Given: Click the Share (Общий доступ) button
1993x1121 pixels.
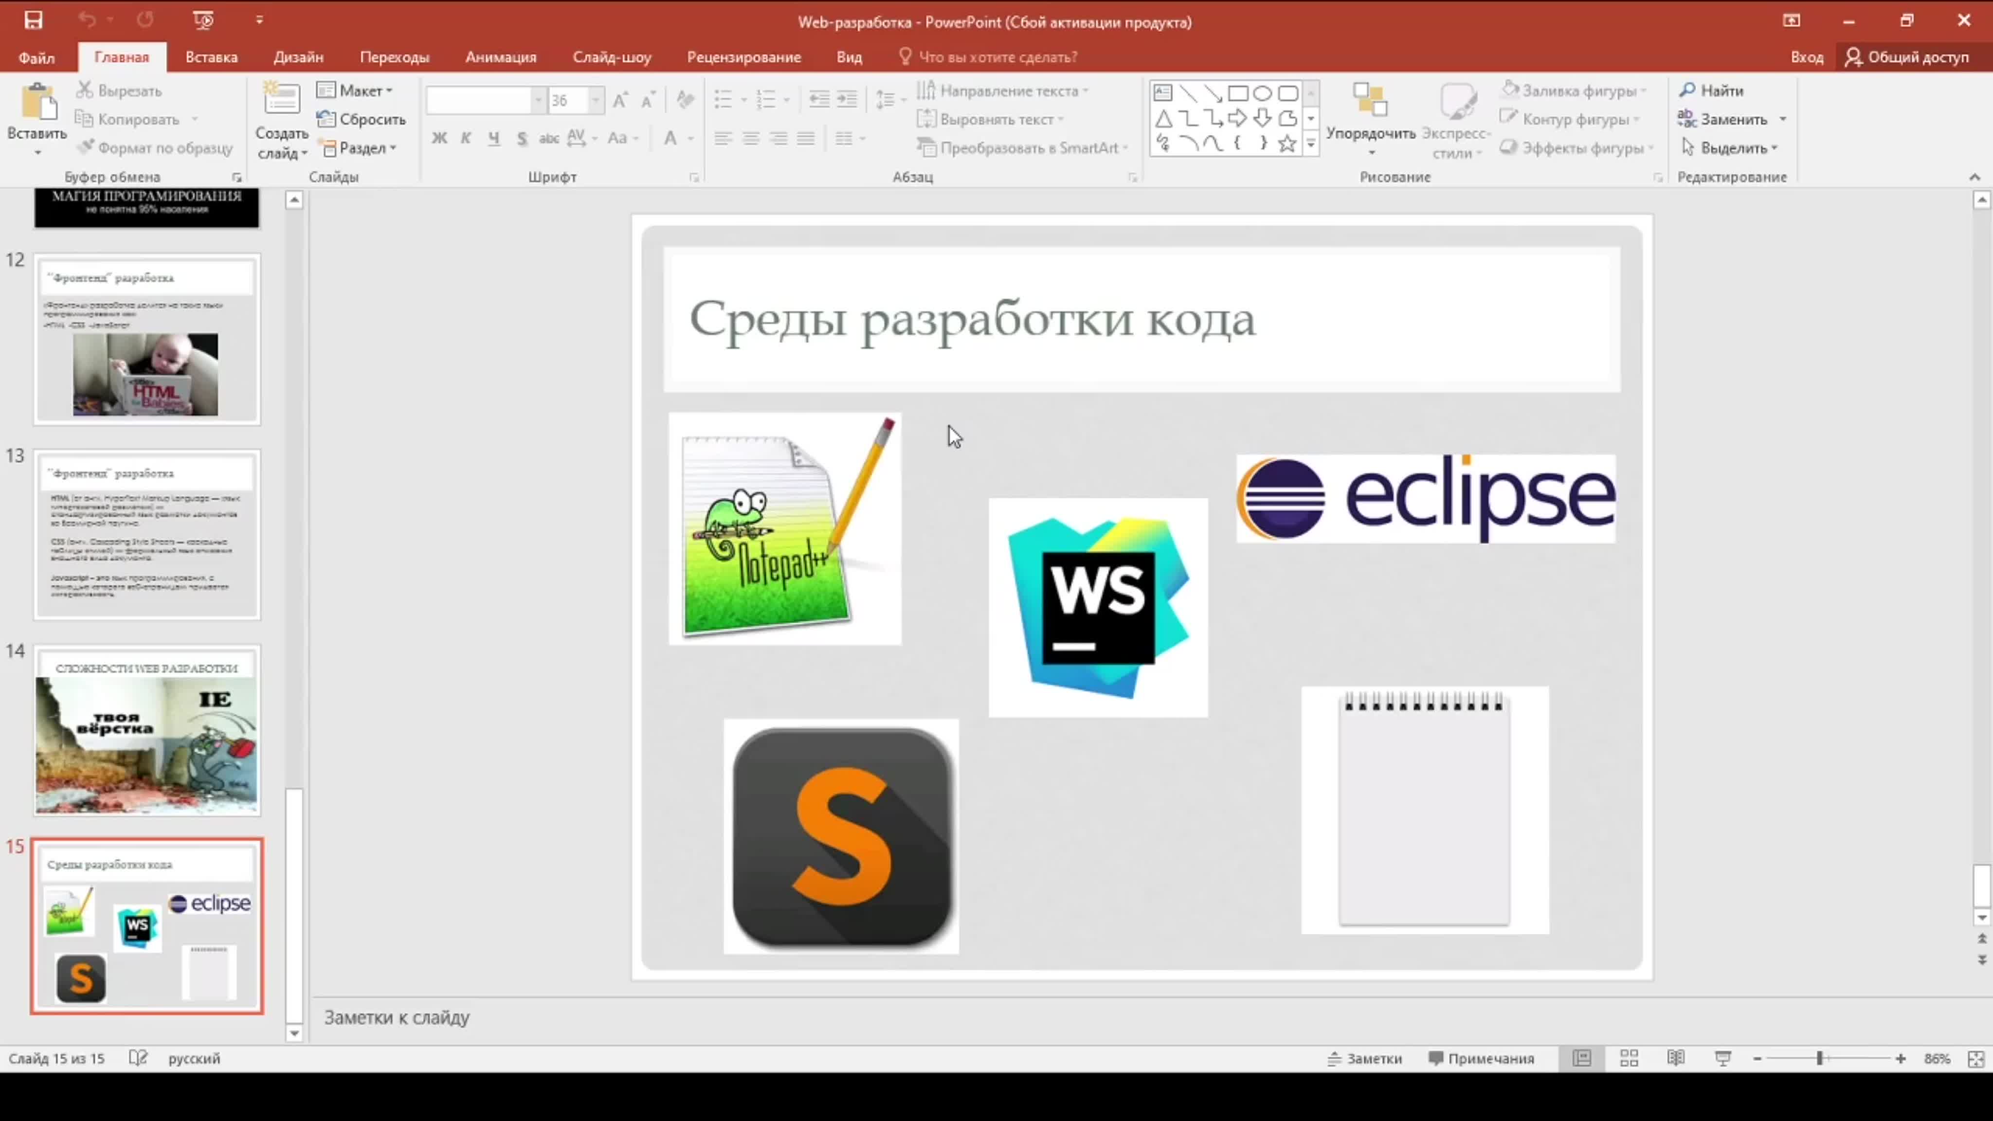Looking at the screenshot, I should coord(1907,57).
